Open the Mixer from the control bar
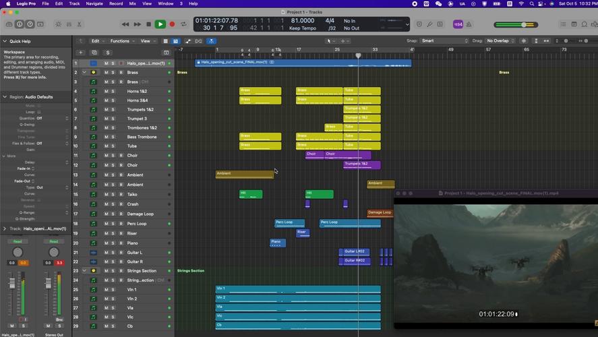 pyautogui.click(x=68, y=24)
